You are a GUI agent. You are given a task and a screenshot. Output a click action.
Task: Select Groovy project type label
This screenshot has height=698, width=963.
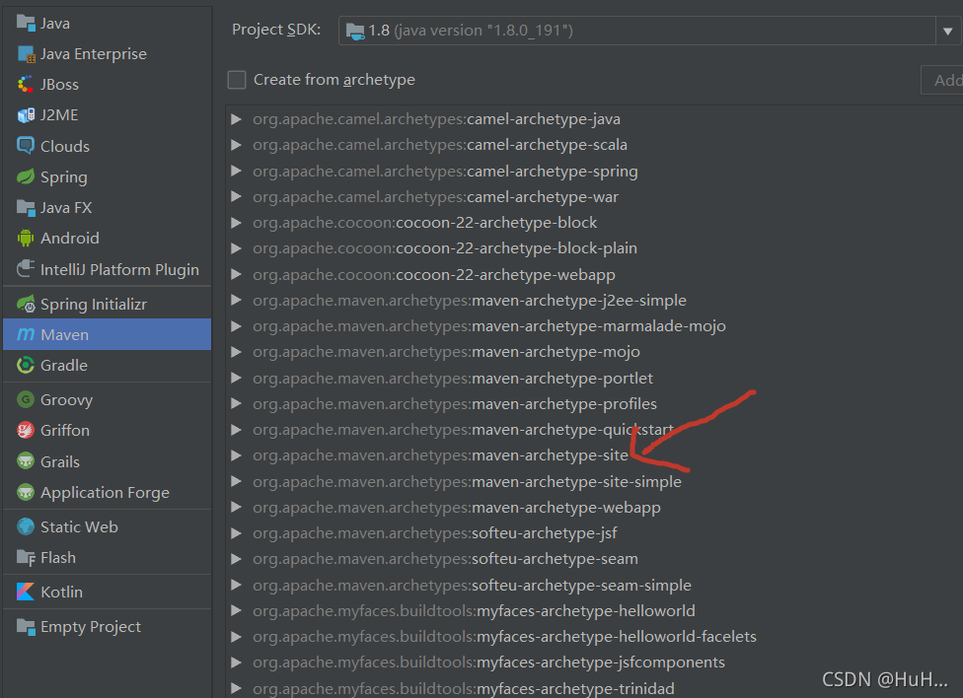tap(66, 400)
